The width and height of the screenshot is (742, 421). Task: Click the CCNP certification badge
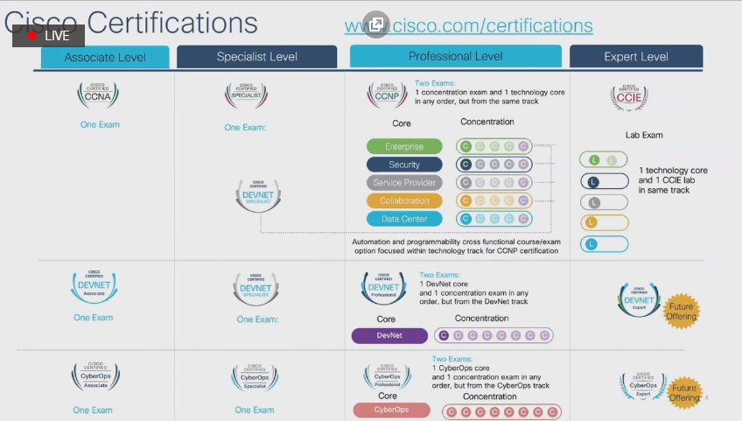[387, 95]
